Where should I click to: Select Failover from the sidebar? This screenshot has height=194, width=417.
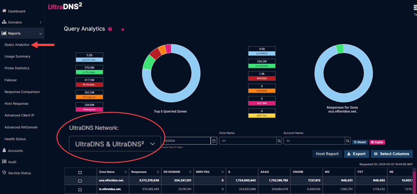(11, 80)
